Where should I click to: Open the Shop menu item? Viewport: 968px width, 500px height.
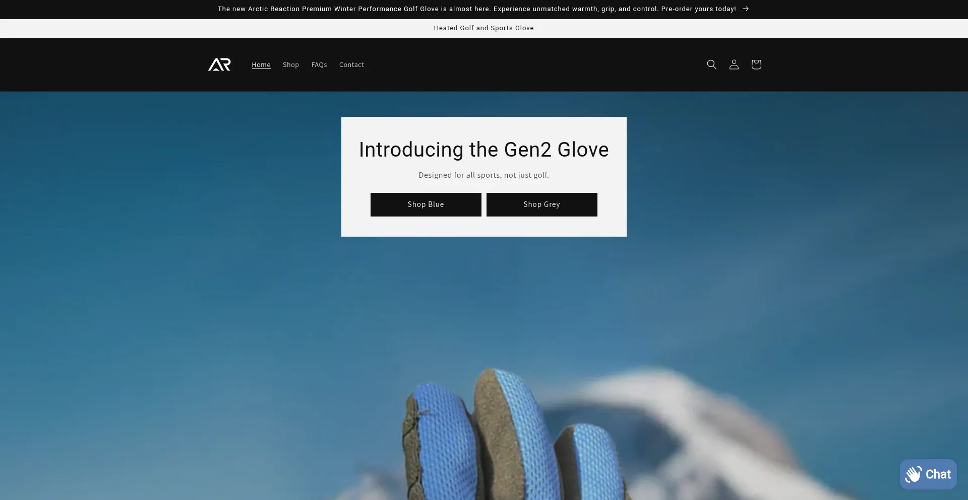[291, 65]
